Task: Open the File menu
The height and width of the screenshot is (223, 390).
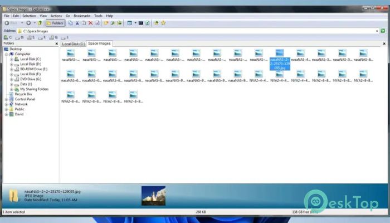Action: 7,16
